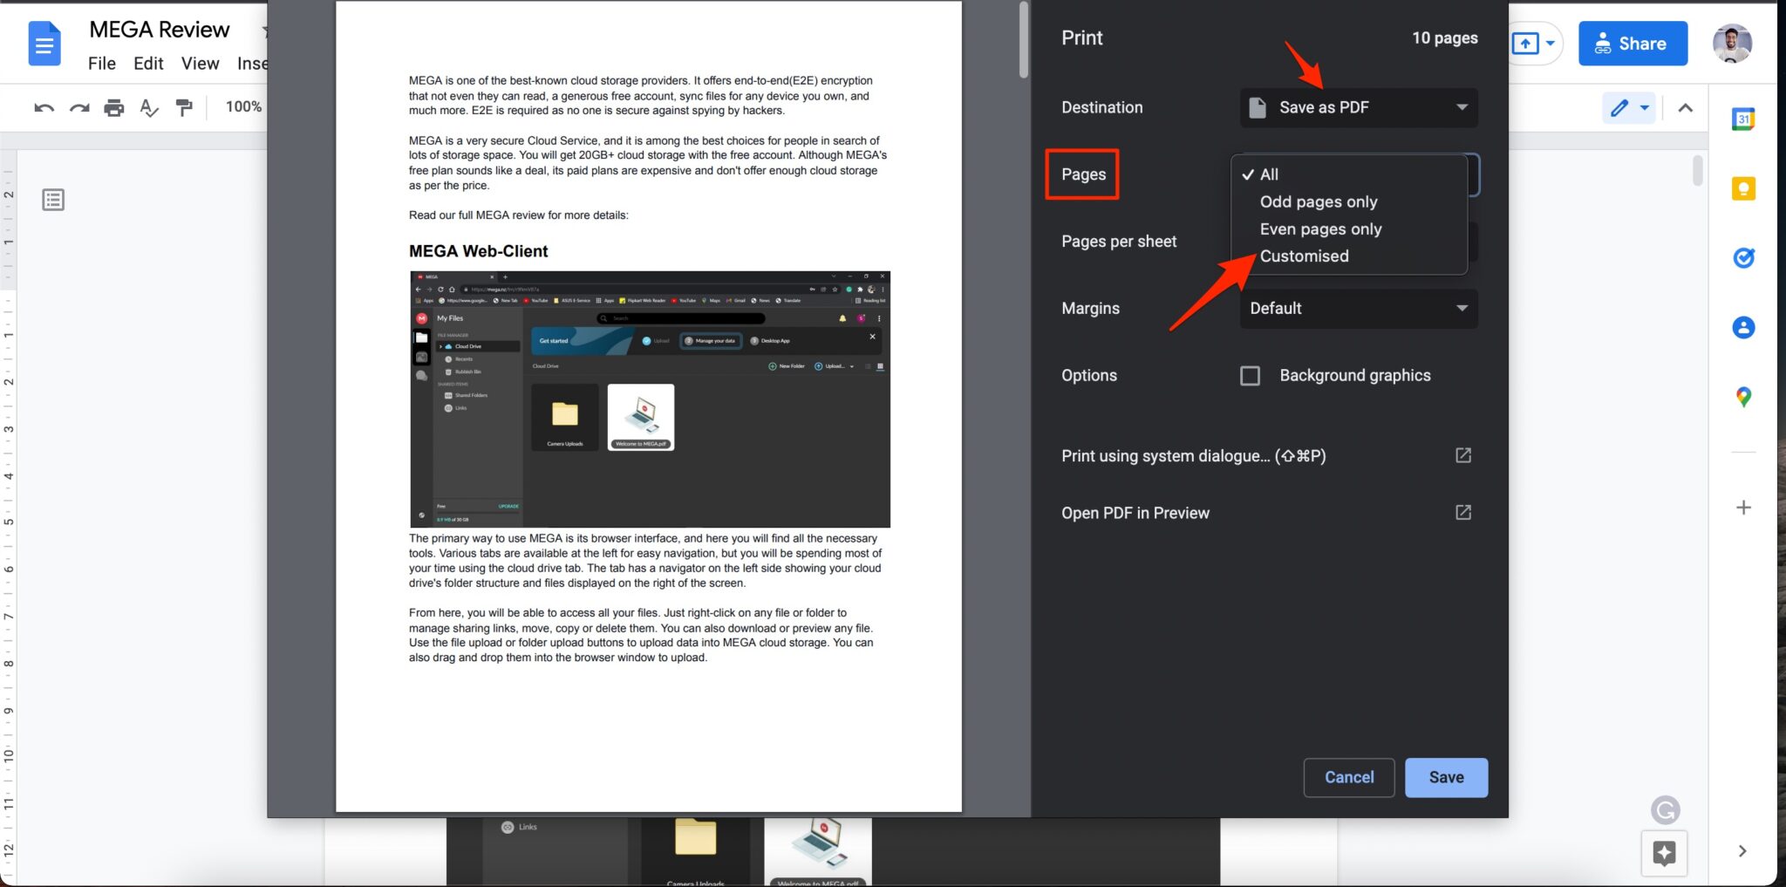Image resolution: width=1786 pixels, height=887 pixels.
Task: Click Print using system dialogue
Action: point(1193,455)
